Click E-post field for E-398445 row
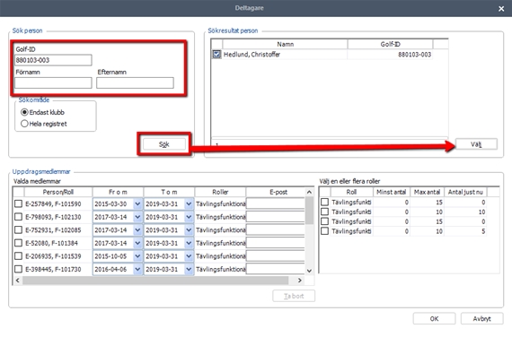The height and width of the screenshot is (337, 512). pyautogui.click(x=275, y=269)
